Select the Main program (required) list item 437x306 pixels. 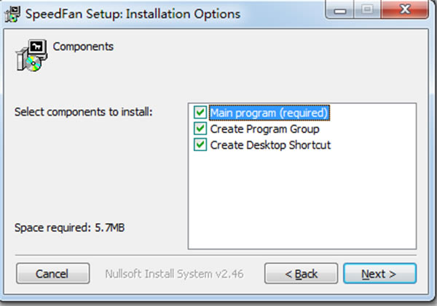(x=269, y=113)
